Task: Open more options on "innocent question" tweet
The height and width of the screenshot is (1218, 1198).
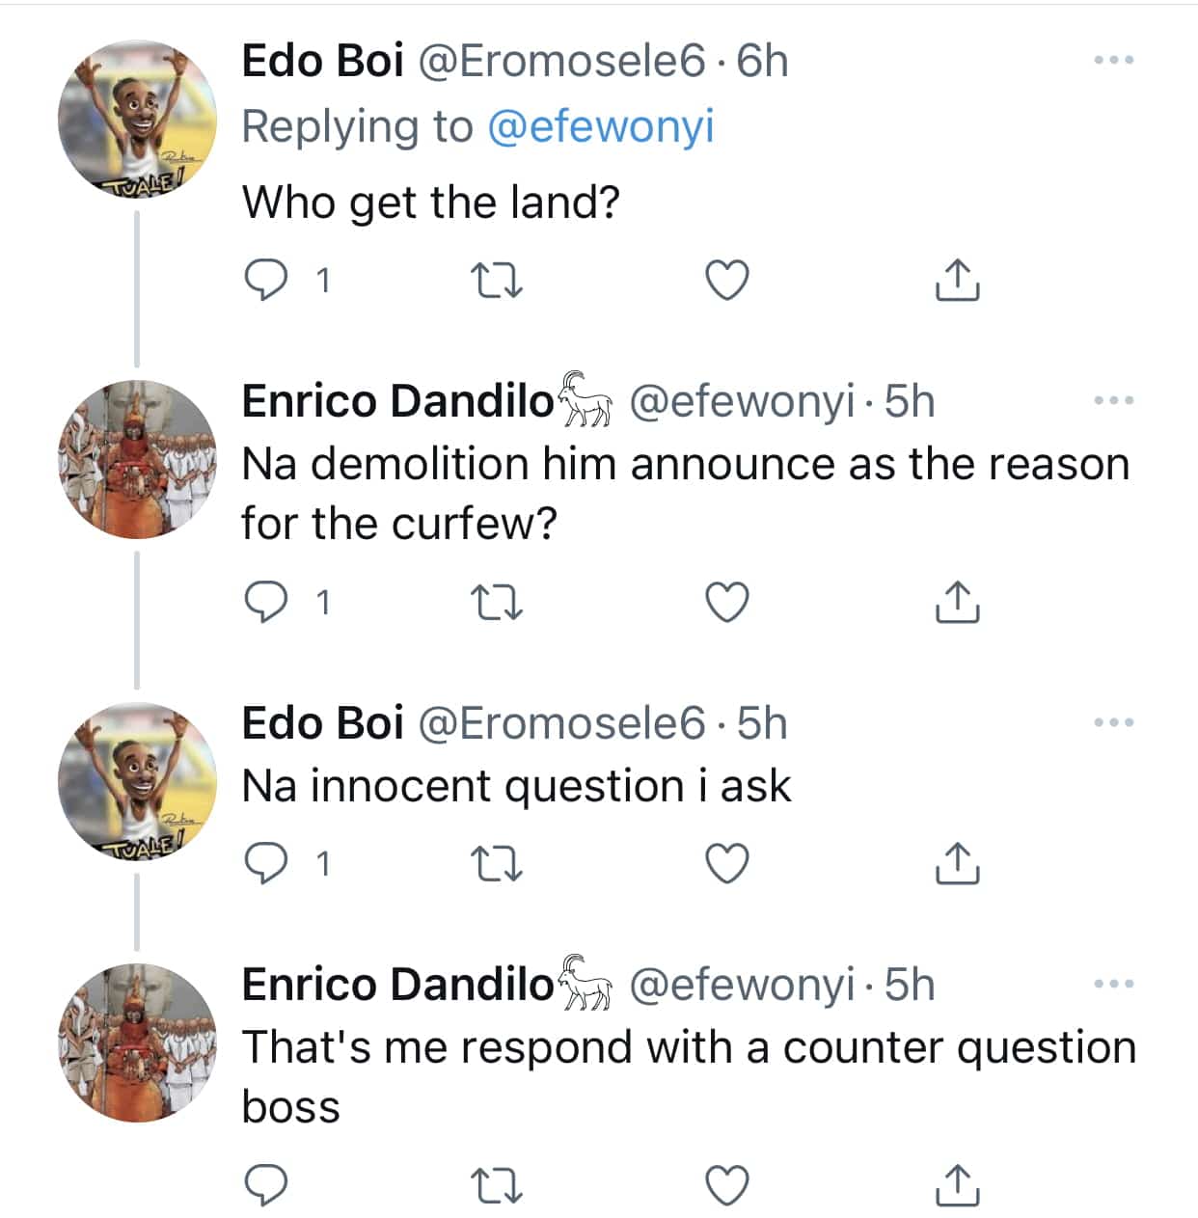Action: [1114, 722]
